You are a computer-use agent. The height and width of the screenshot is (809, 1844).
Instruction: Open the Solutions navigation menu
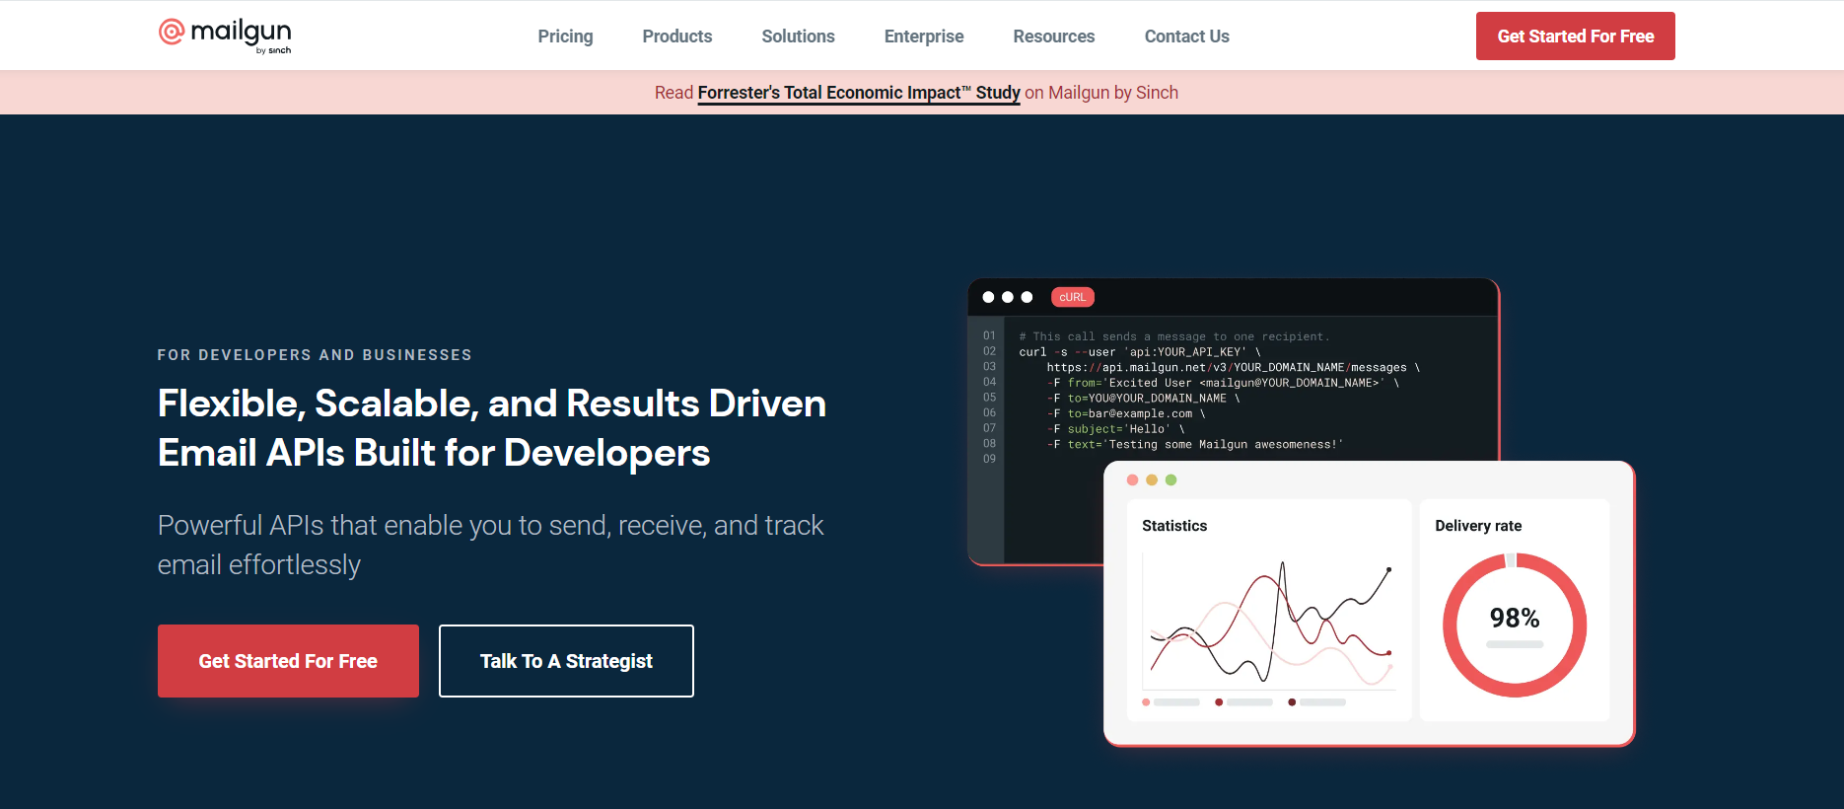pyautogui.click(x=798, y=37)
